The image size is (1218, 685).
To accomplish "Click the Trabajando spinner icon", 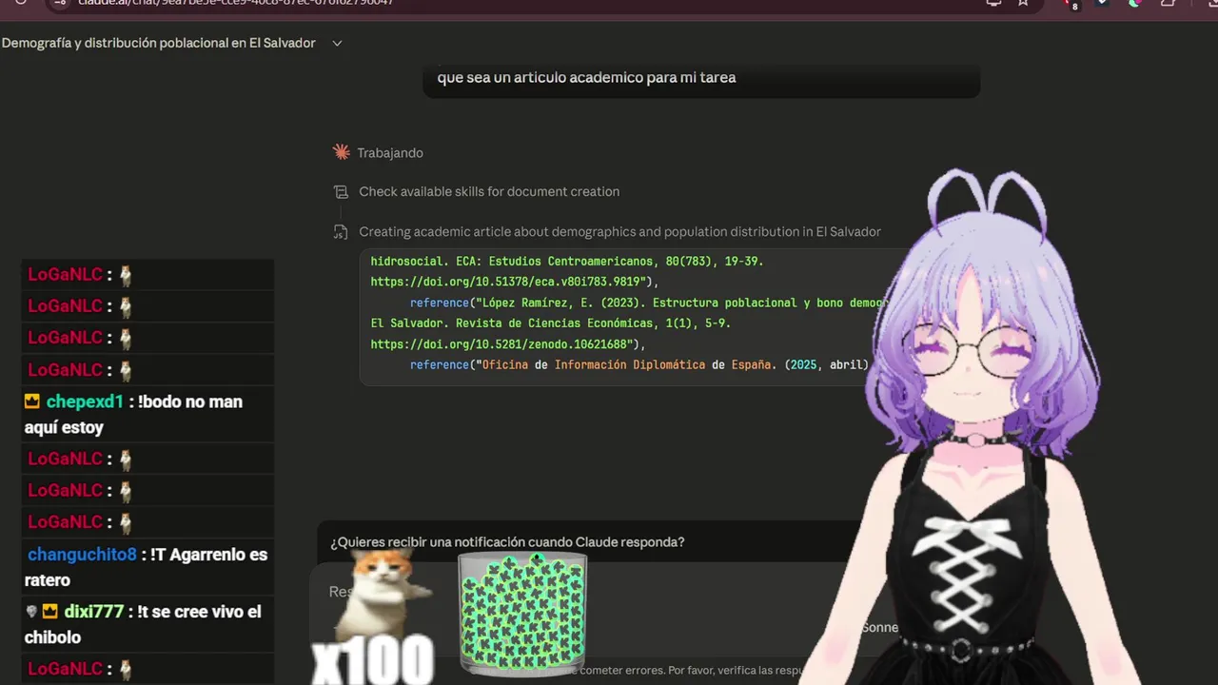I will click(342, 152).
